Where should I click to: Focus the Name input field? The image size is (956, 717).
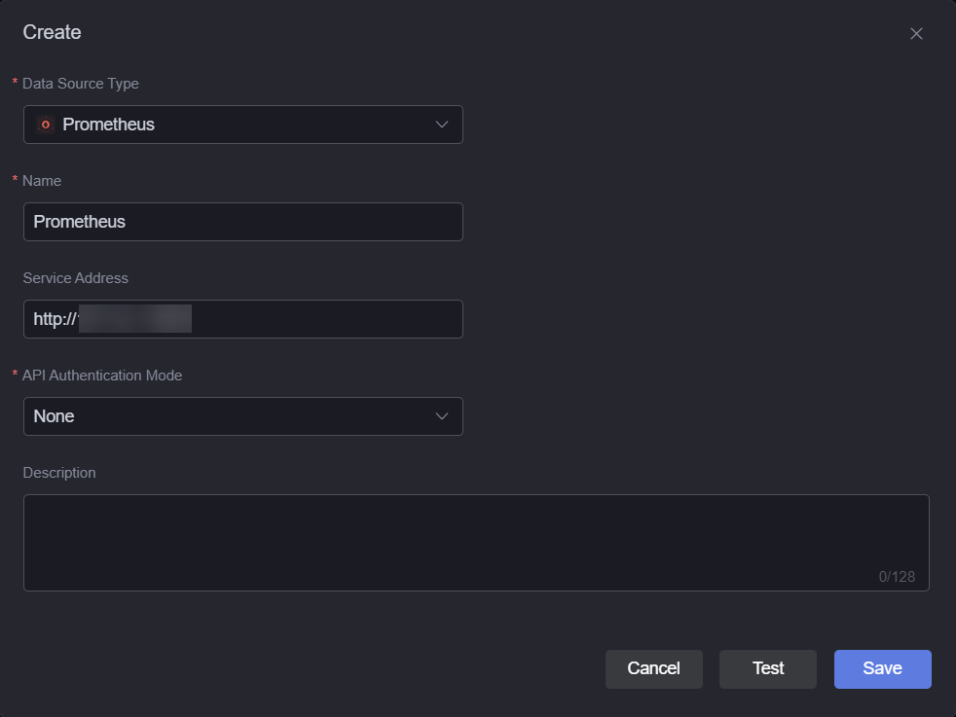tap(242, 222)
